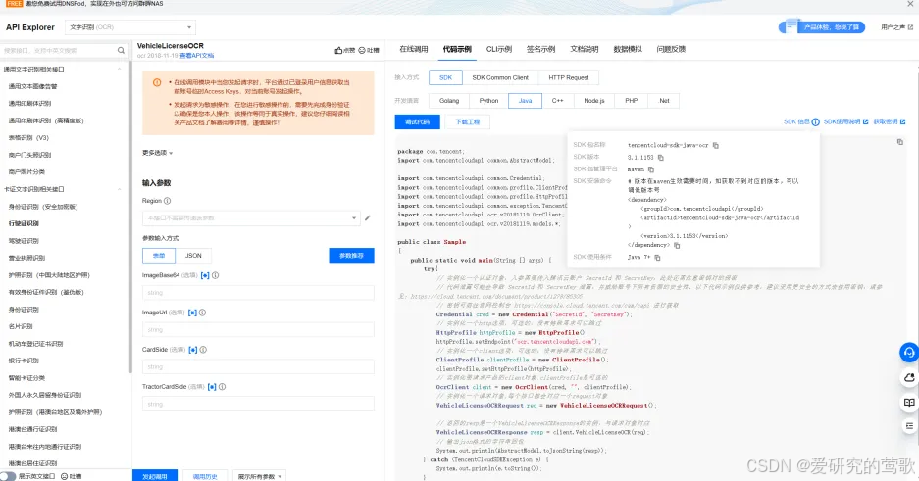The image size is (919, 481).
Task: Select SDK Common Client access method
Action: [x=500, y=77]
